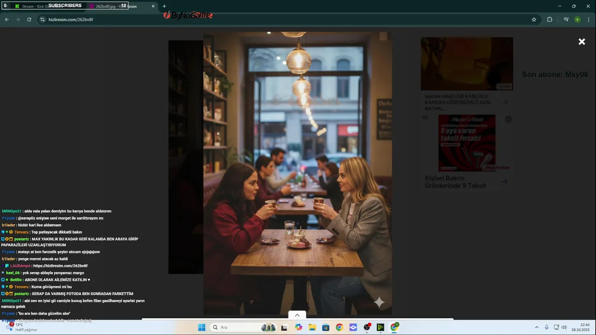Go forward in browser history
Image resolution: width=596 pixels, height=335 pixels.
[x=18, y=20]
